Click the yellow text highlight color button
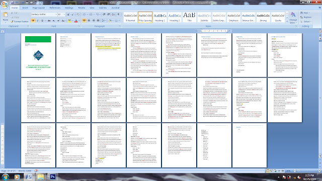 click(x=69, y=21)
